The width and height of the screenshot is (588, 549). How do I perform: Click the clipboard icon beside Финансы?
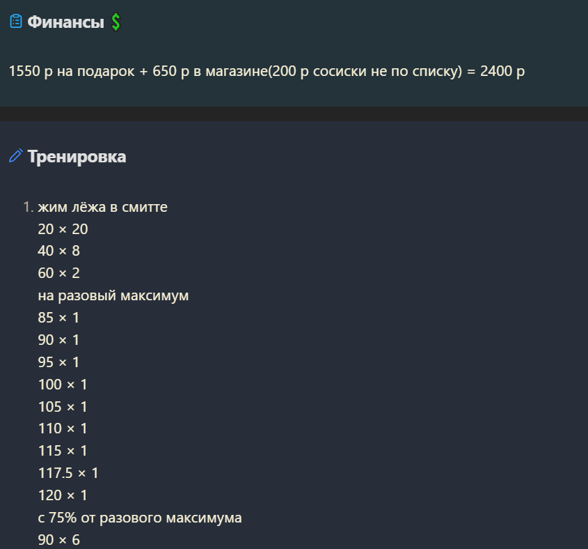16,21
